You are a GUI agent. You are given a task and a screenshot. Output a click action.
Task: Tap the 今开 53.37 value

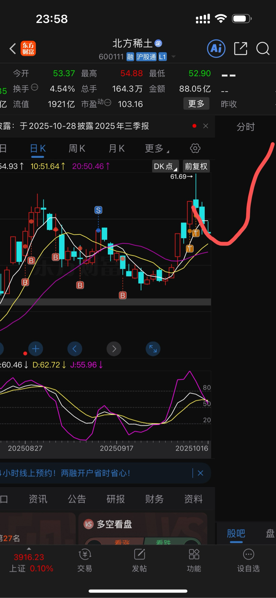[x=64, y=73]
